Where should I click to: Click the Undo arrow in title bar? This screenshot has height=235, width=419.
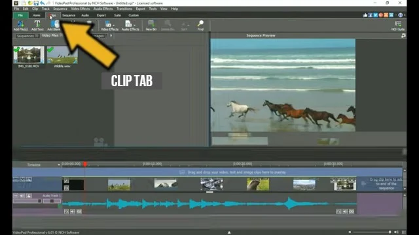42,3
